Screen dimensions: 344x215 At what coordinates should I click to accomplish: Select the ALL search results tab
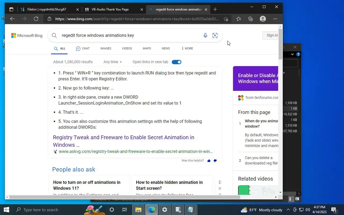[x=59, y=48]
